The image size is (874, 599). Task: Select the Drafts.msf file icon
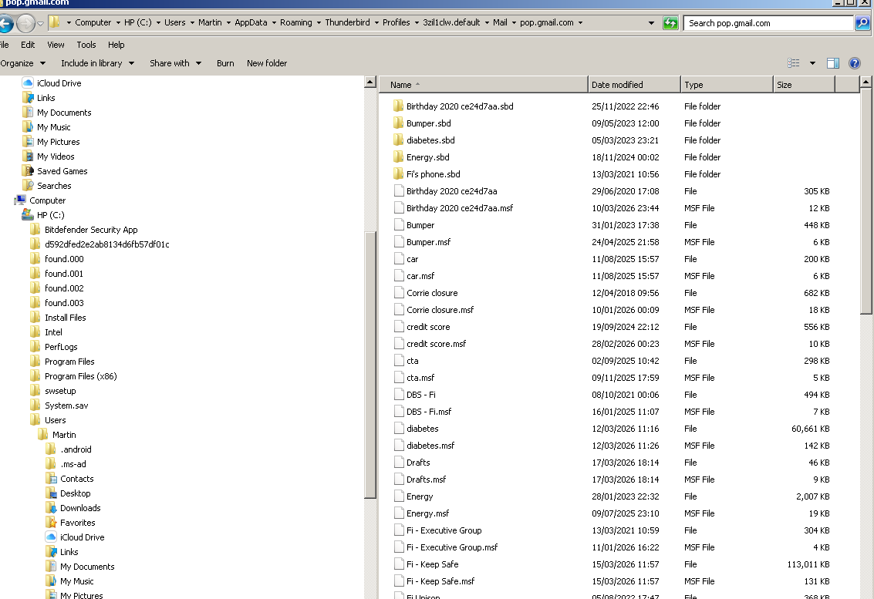click(x=398, y=480)
